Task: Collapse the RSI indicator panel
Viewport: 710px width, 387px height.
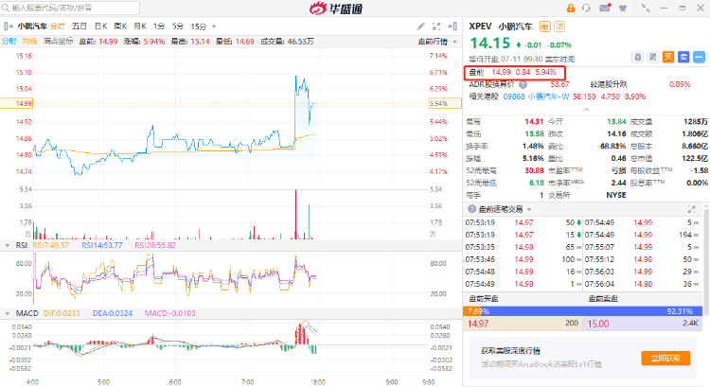Action: click(x=8, y=245)
